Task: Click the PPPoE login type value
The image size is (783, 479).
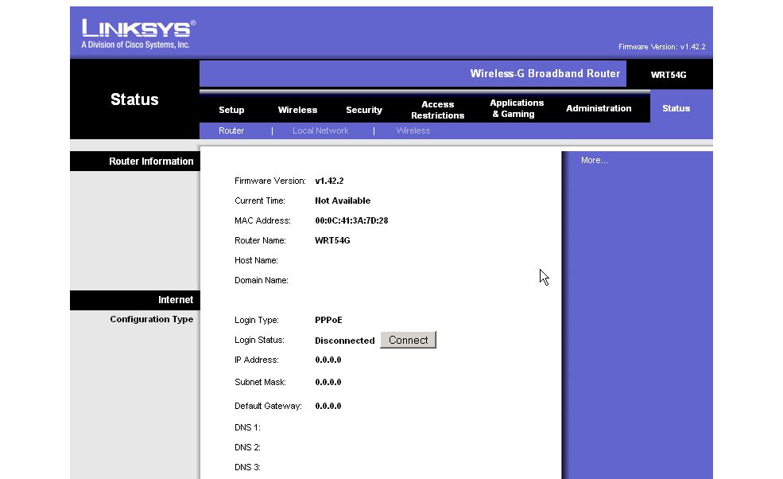Action: pos(329,320)
